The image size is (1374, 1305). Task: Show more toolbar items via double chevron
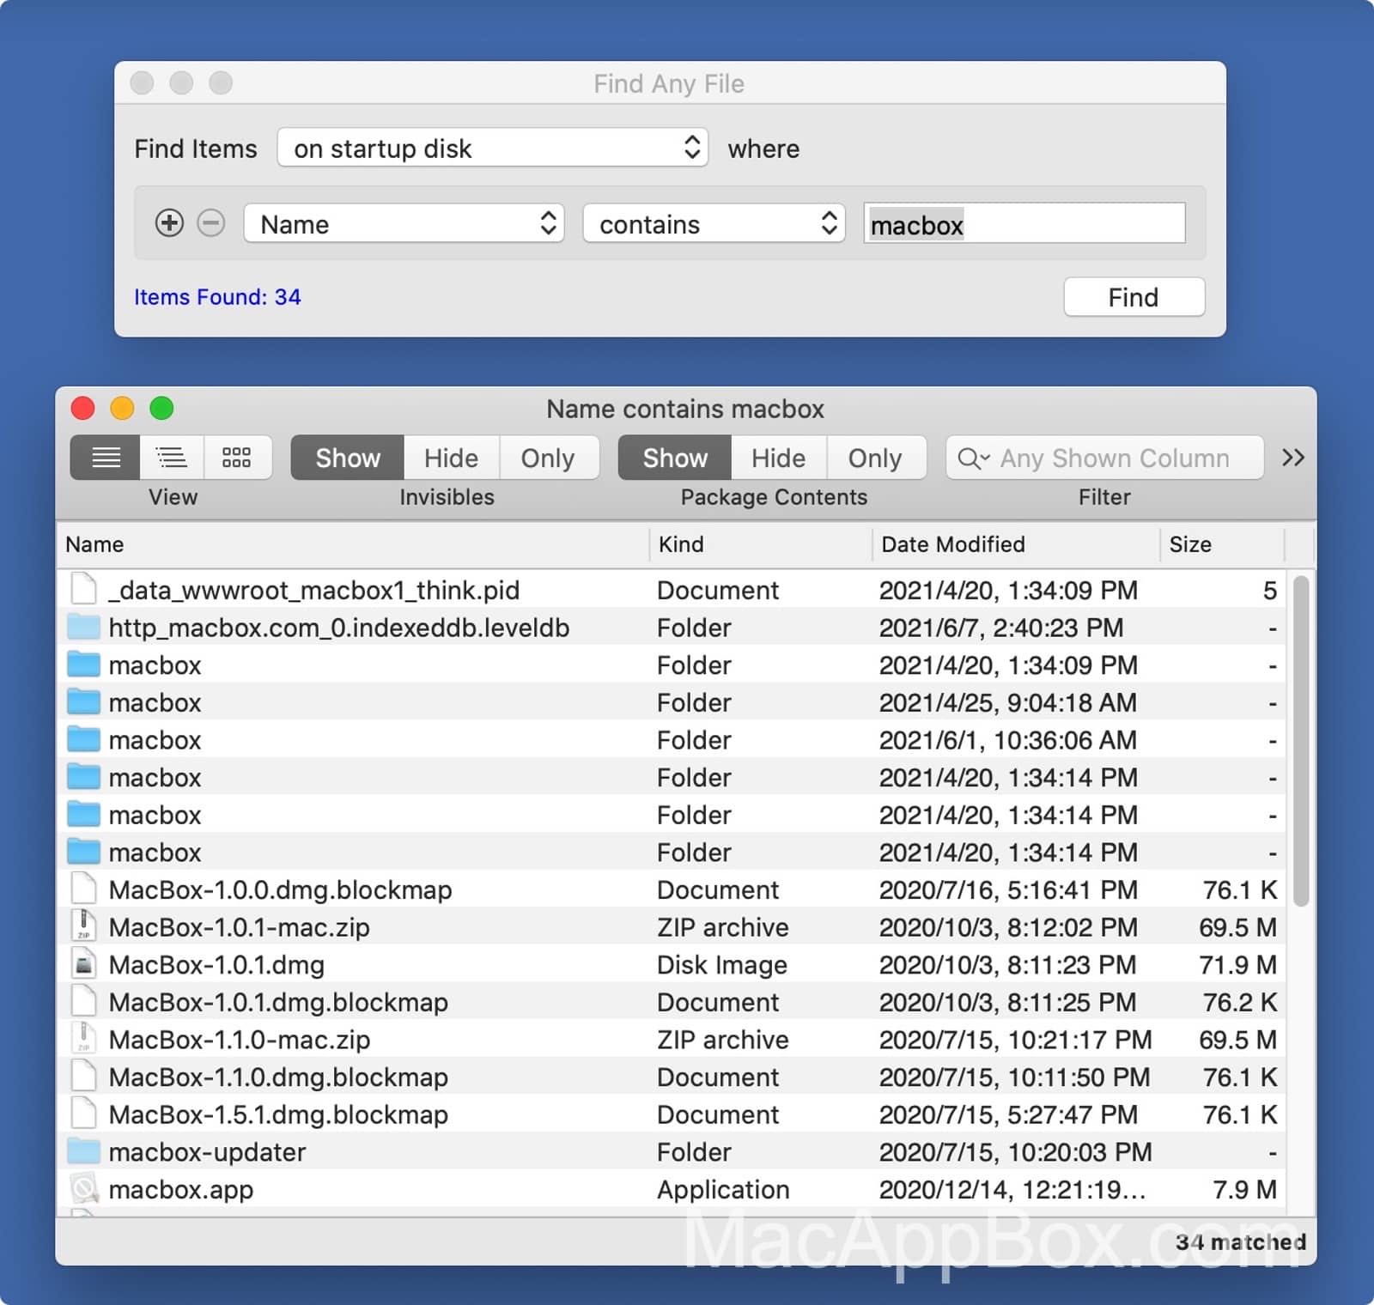tap(1293, 458)
